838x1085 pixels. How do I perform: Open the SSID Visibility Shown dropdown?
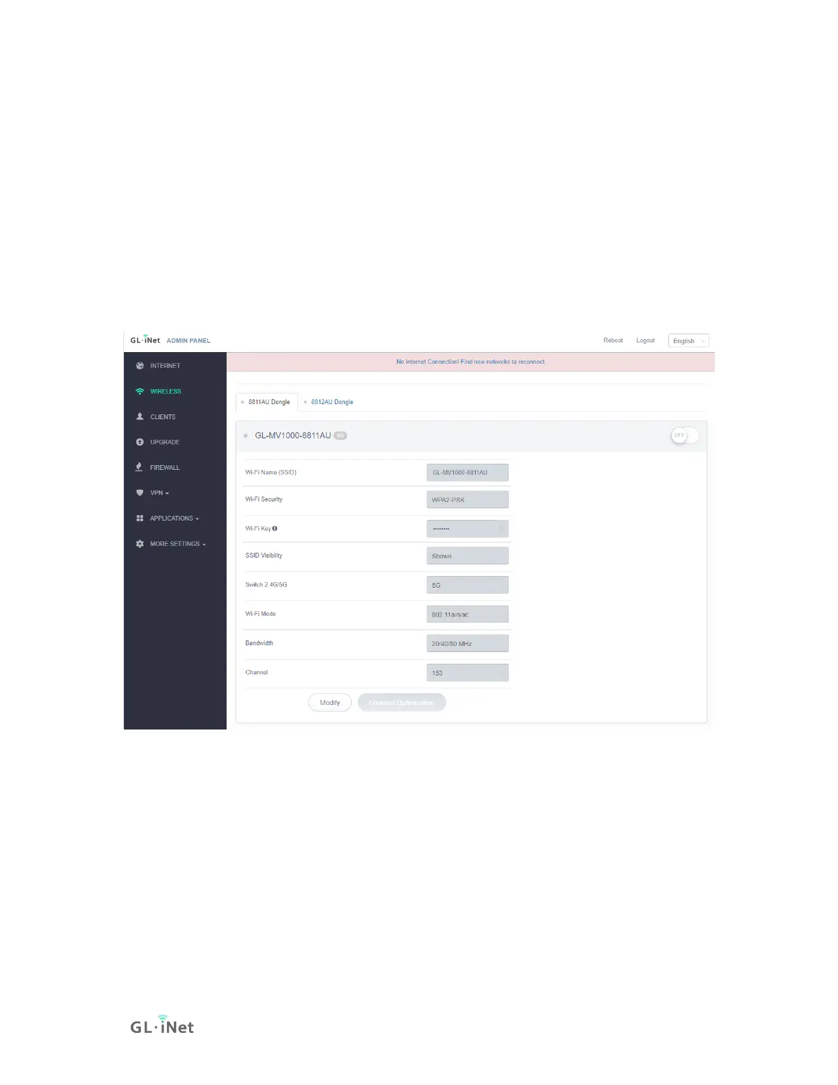tap(468, 556)
